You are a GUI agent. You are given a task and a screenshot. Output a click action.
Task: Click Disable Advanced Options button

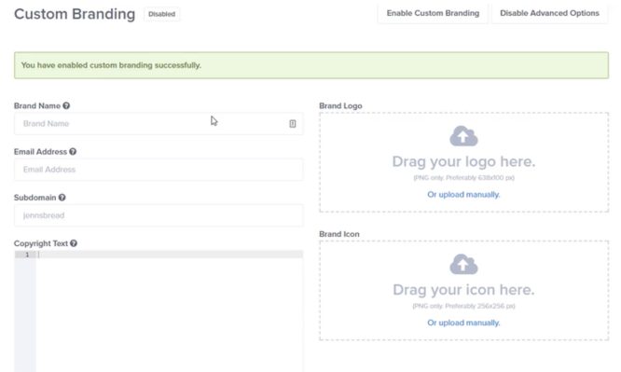point(549,13)
